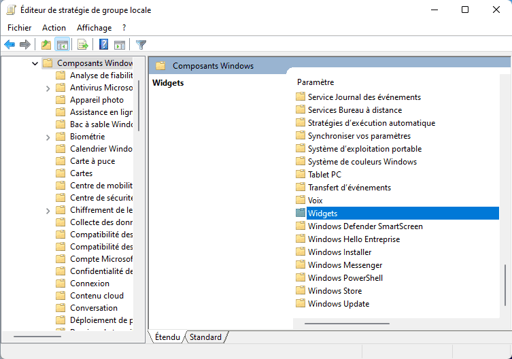Open the Fichier menu
This screenshot has width=512, height=359.
20,28
